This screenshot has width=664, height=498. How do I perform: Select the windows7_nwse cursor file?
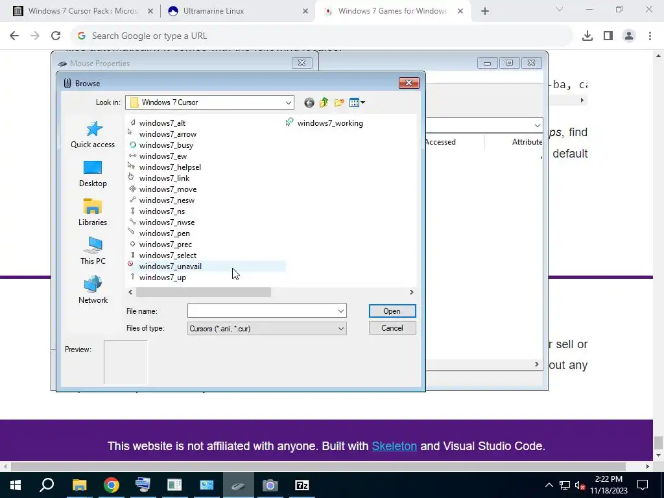161,222
